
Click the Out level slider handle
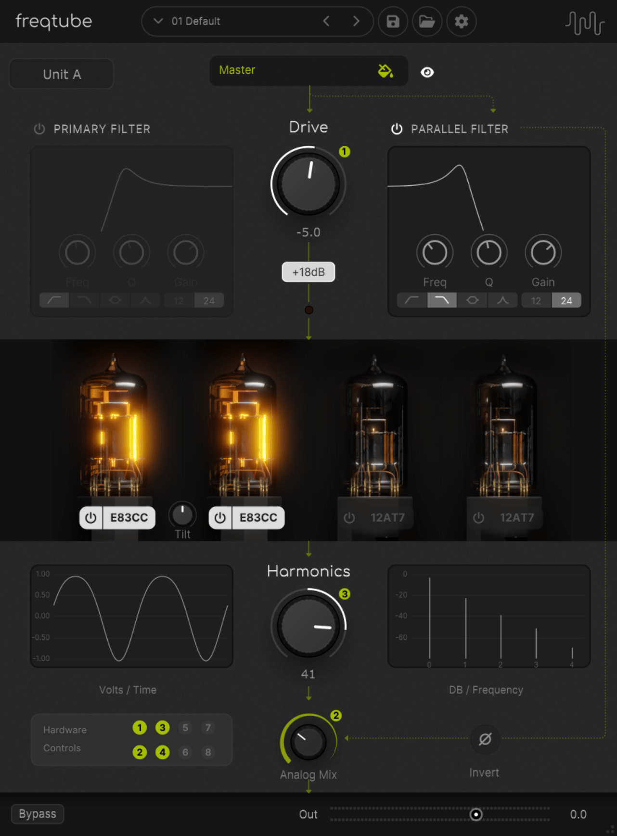476,814
